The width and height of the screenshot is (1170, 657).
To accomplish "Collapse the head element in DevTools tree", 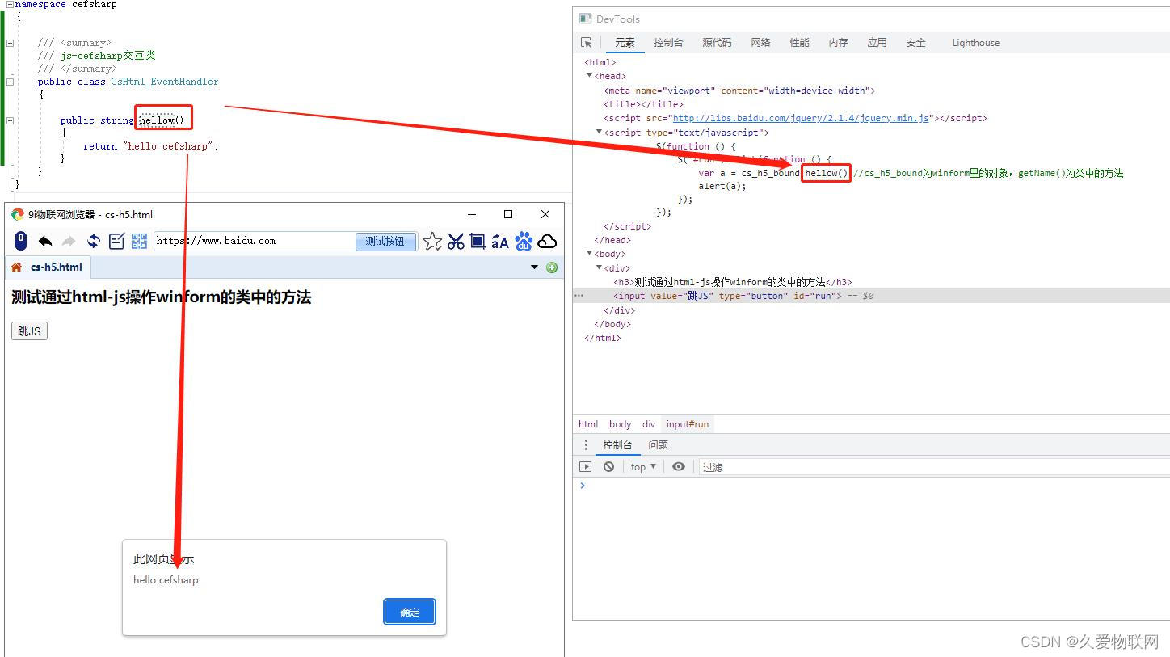I will [590, 75].
